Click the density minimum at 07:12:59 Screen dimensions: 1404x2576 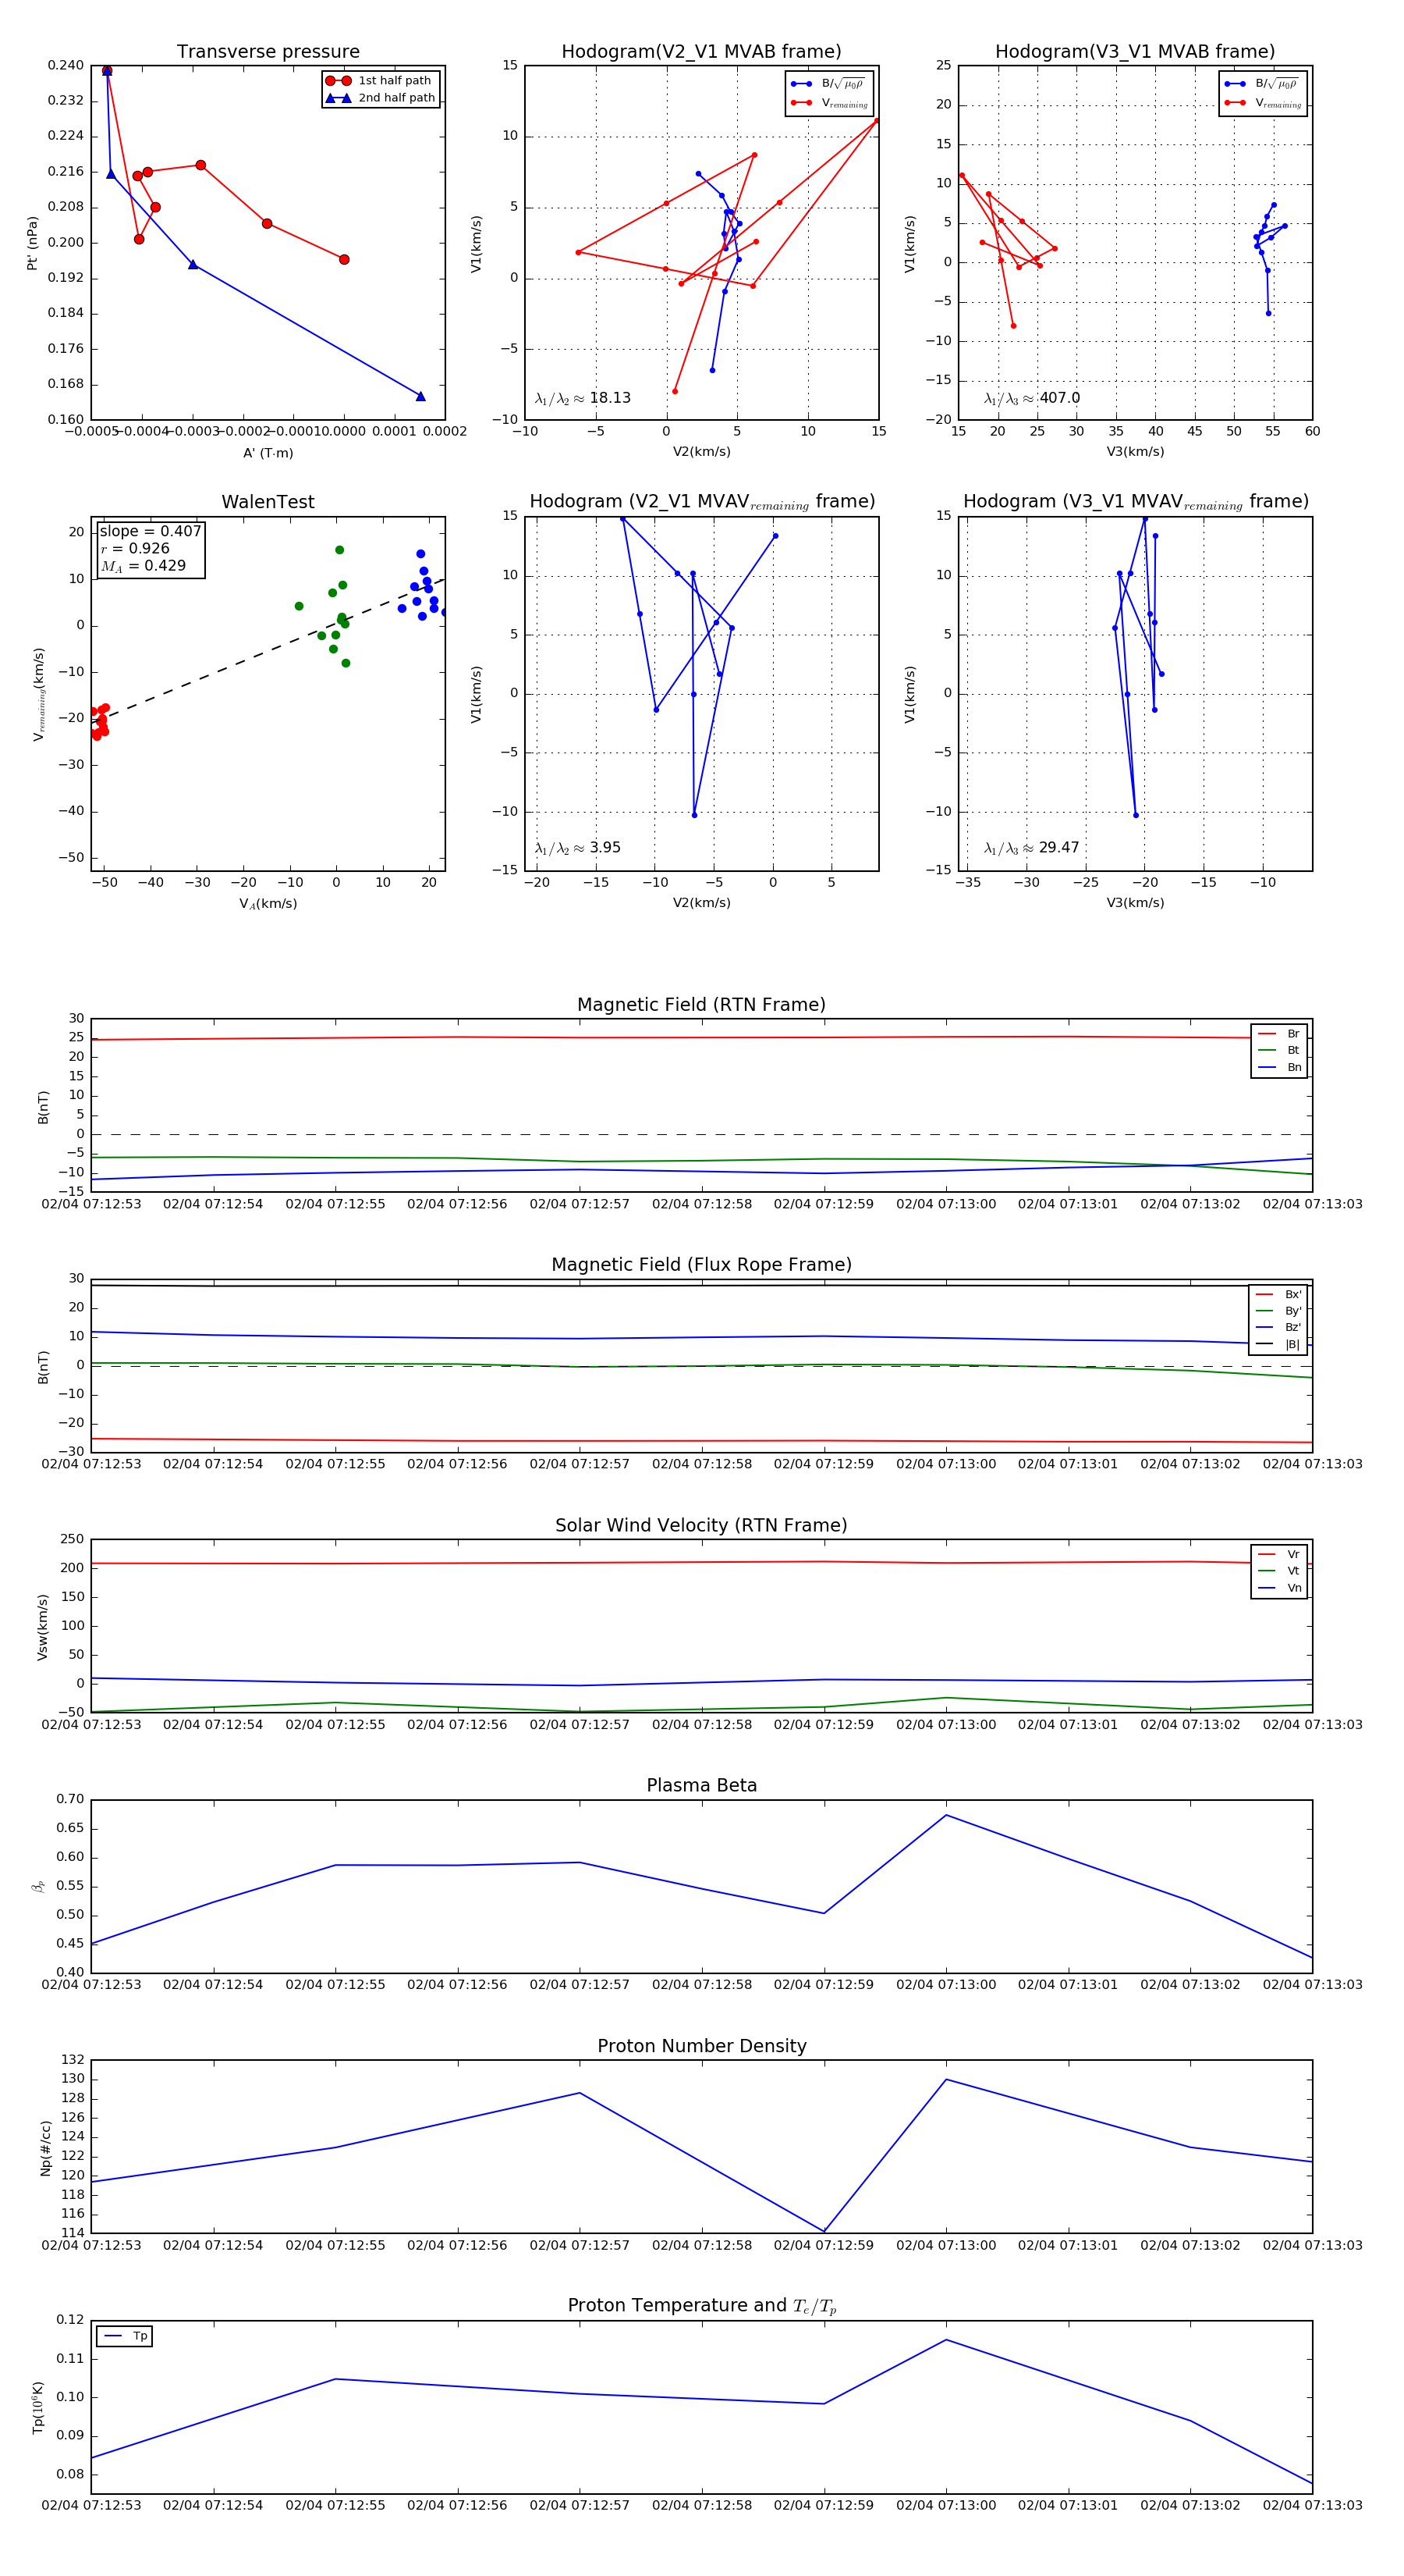click(824, 2231)
